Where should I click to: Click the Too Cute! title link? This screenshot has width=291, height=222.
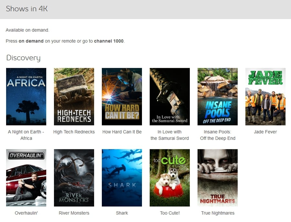(x=169, y=213)
